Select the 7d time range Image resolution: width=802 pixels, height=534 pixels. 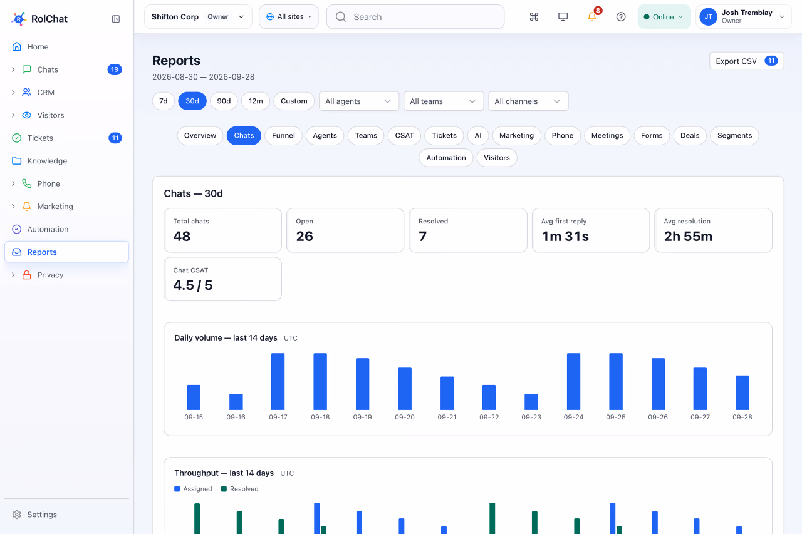[x=164, y=101]
